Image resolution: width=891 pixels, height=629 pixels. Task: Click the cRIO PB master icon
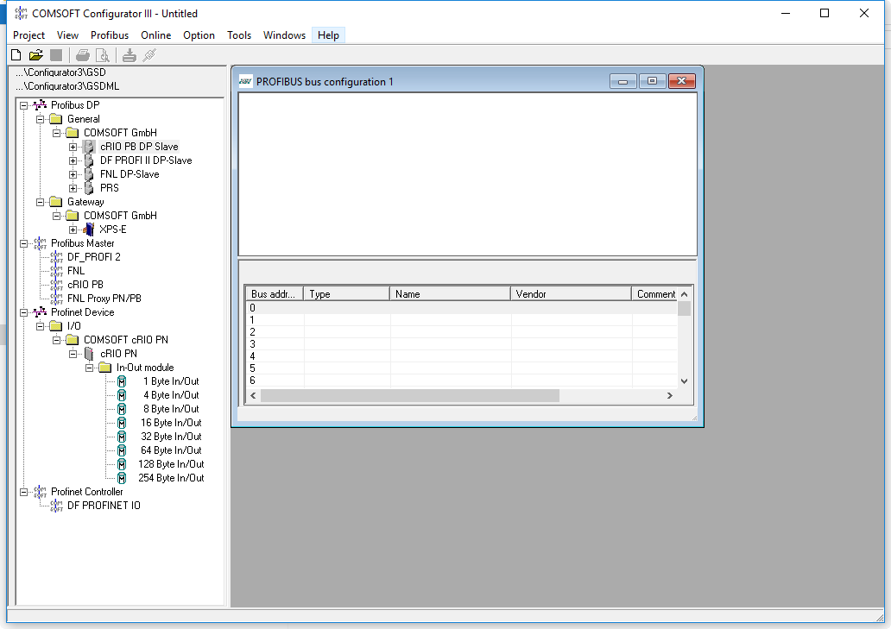pos(57,285)
